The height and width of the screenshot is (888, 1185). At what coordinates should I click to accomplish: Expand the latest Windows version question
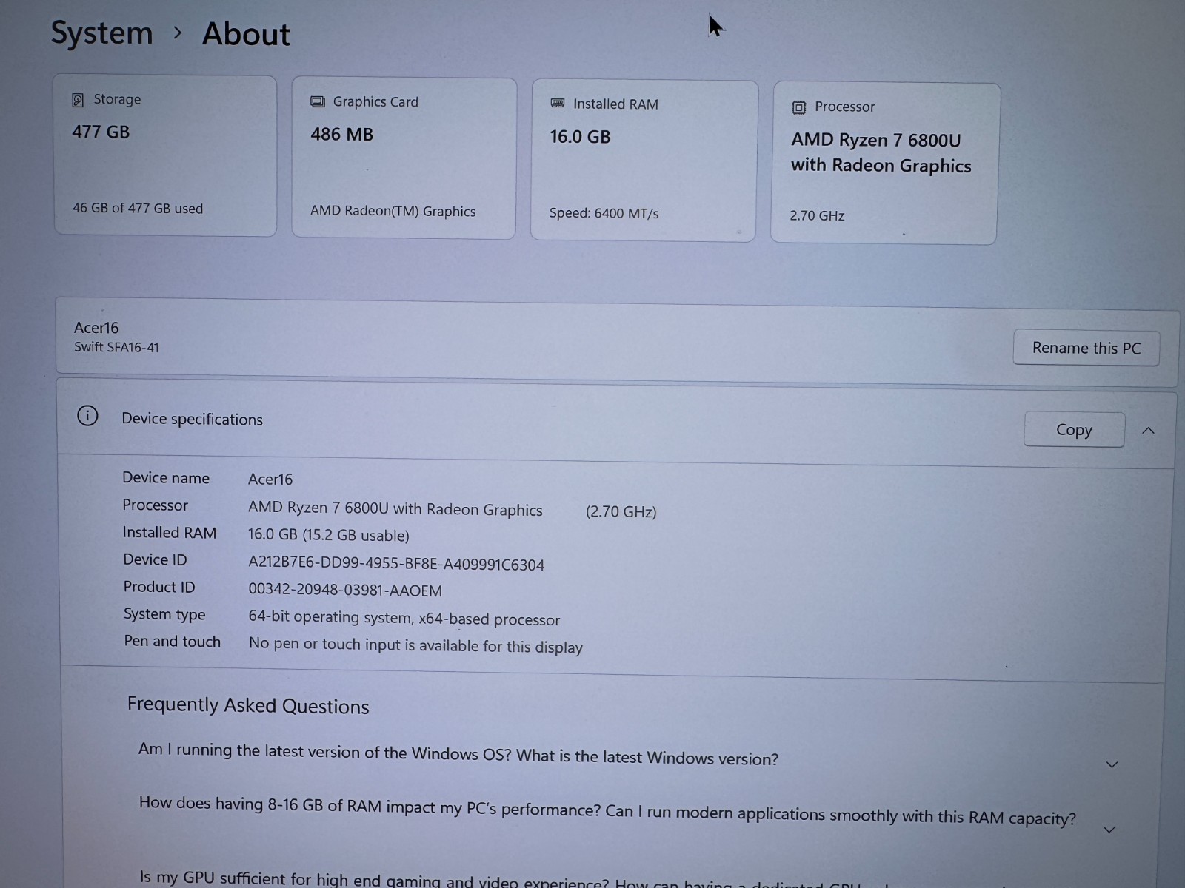1112,764
